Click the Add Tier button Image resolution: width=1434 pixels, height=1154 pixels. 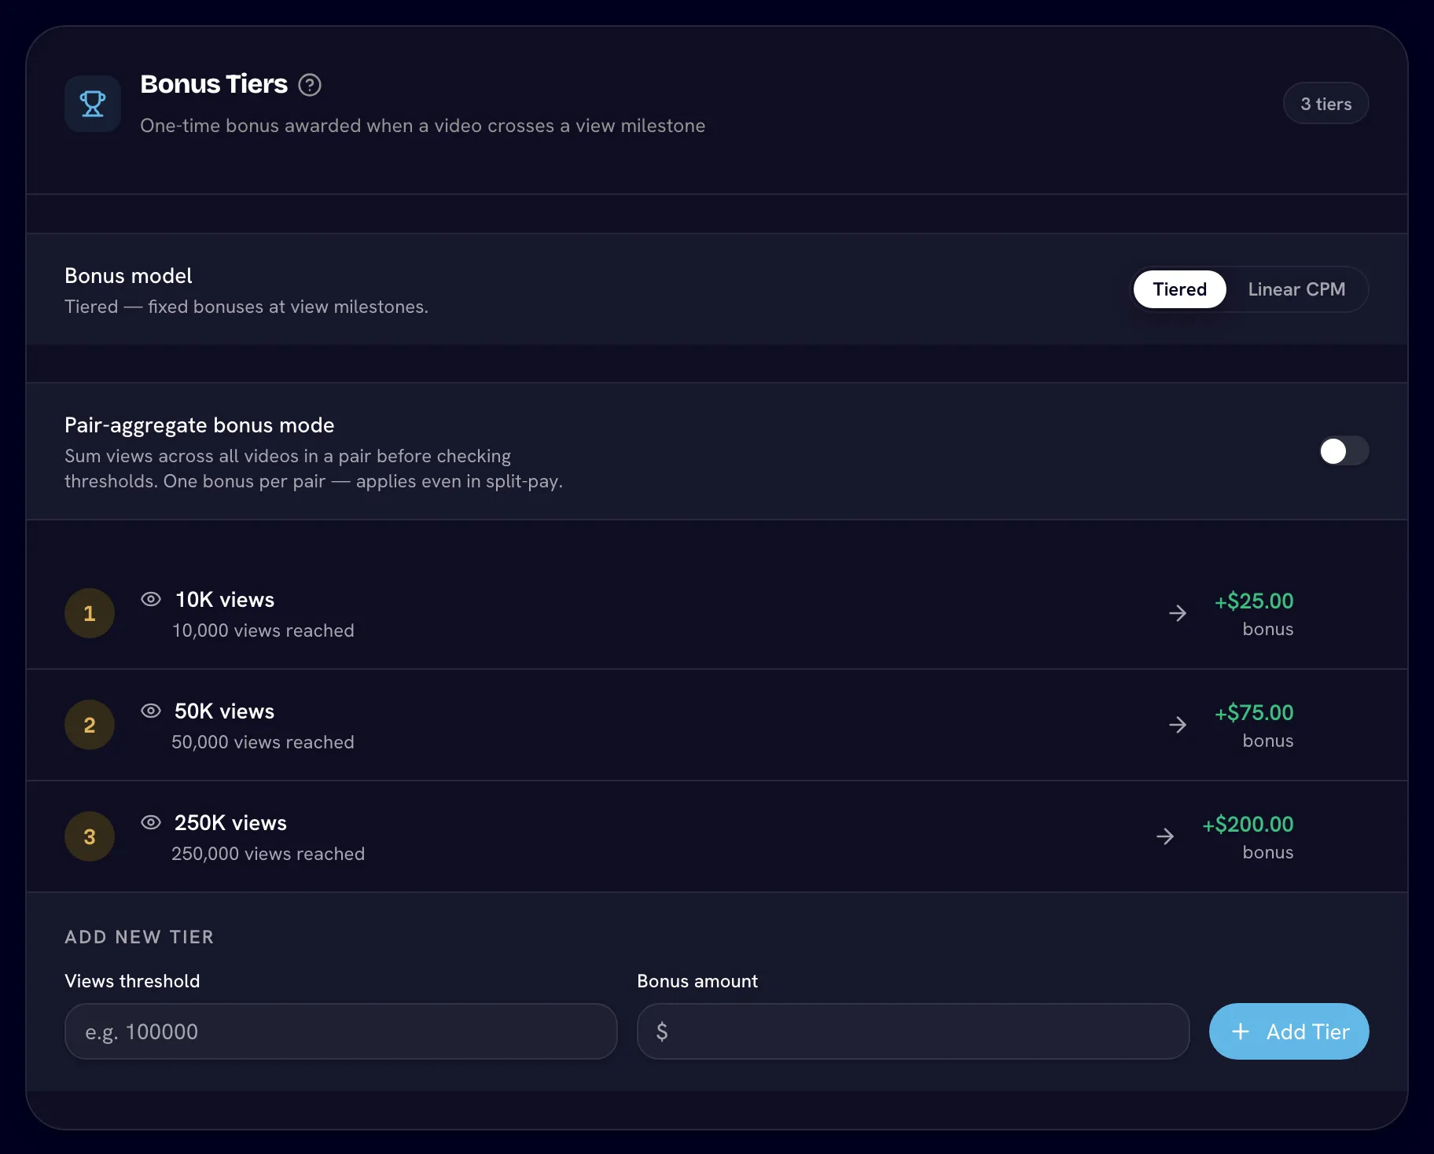pos(1289,1031)
